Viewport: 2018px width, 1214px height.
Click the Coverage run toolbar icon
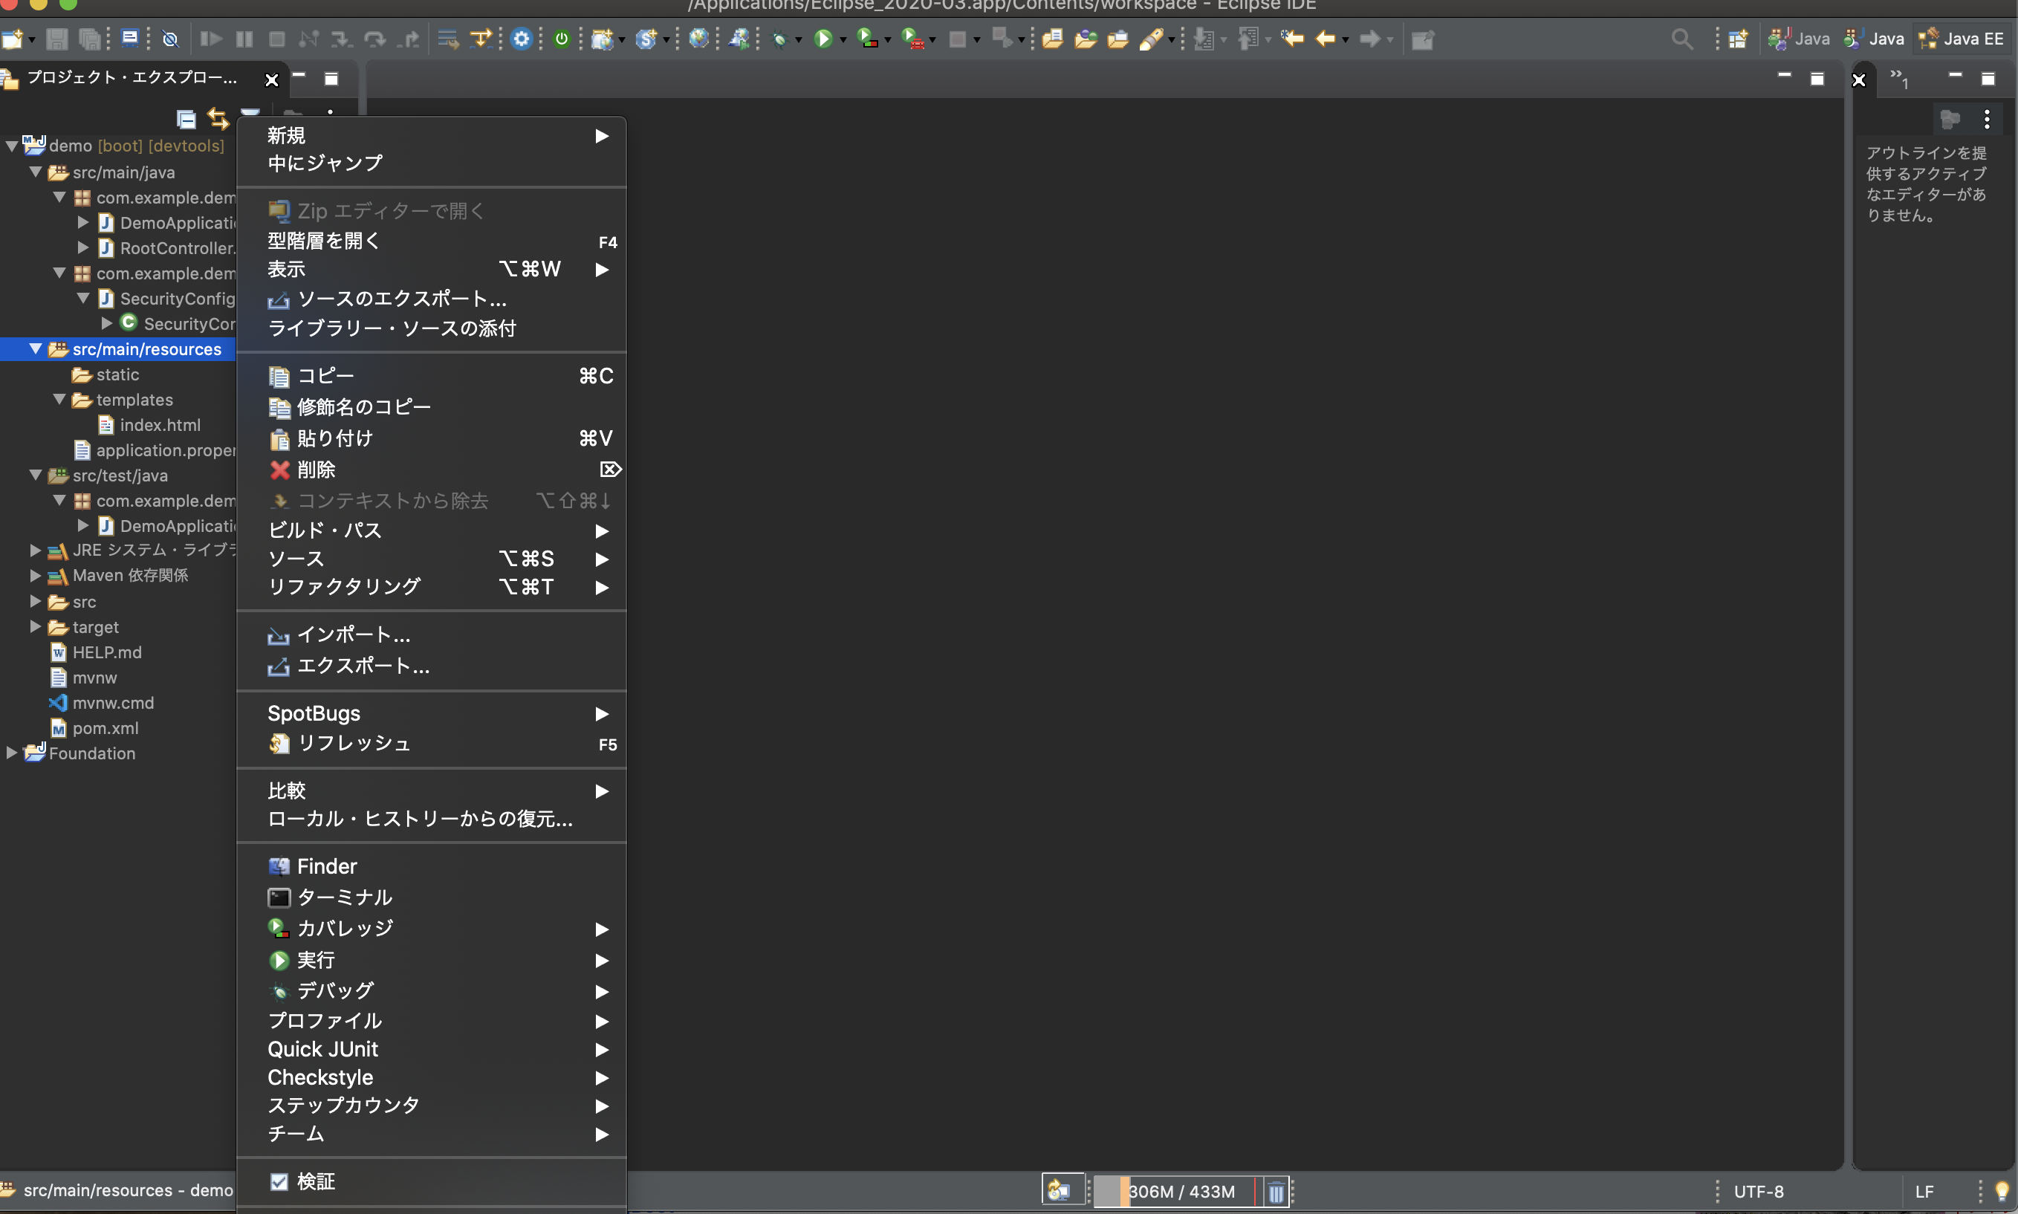point(867,39)
